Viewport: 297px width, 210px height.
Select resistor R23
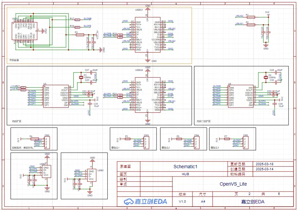(120, 95)
